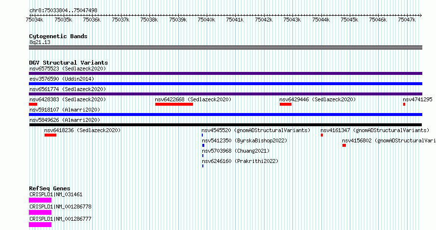Select the CRISPLD1|NM_001286777 magenta gene bar
This screenshot has height=230, width=436.
[x=40, y=225]
